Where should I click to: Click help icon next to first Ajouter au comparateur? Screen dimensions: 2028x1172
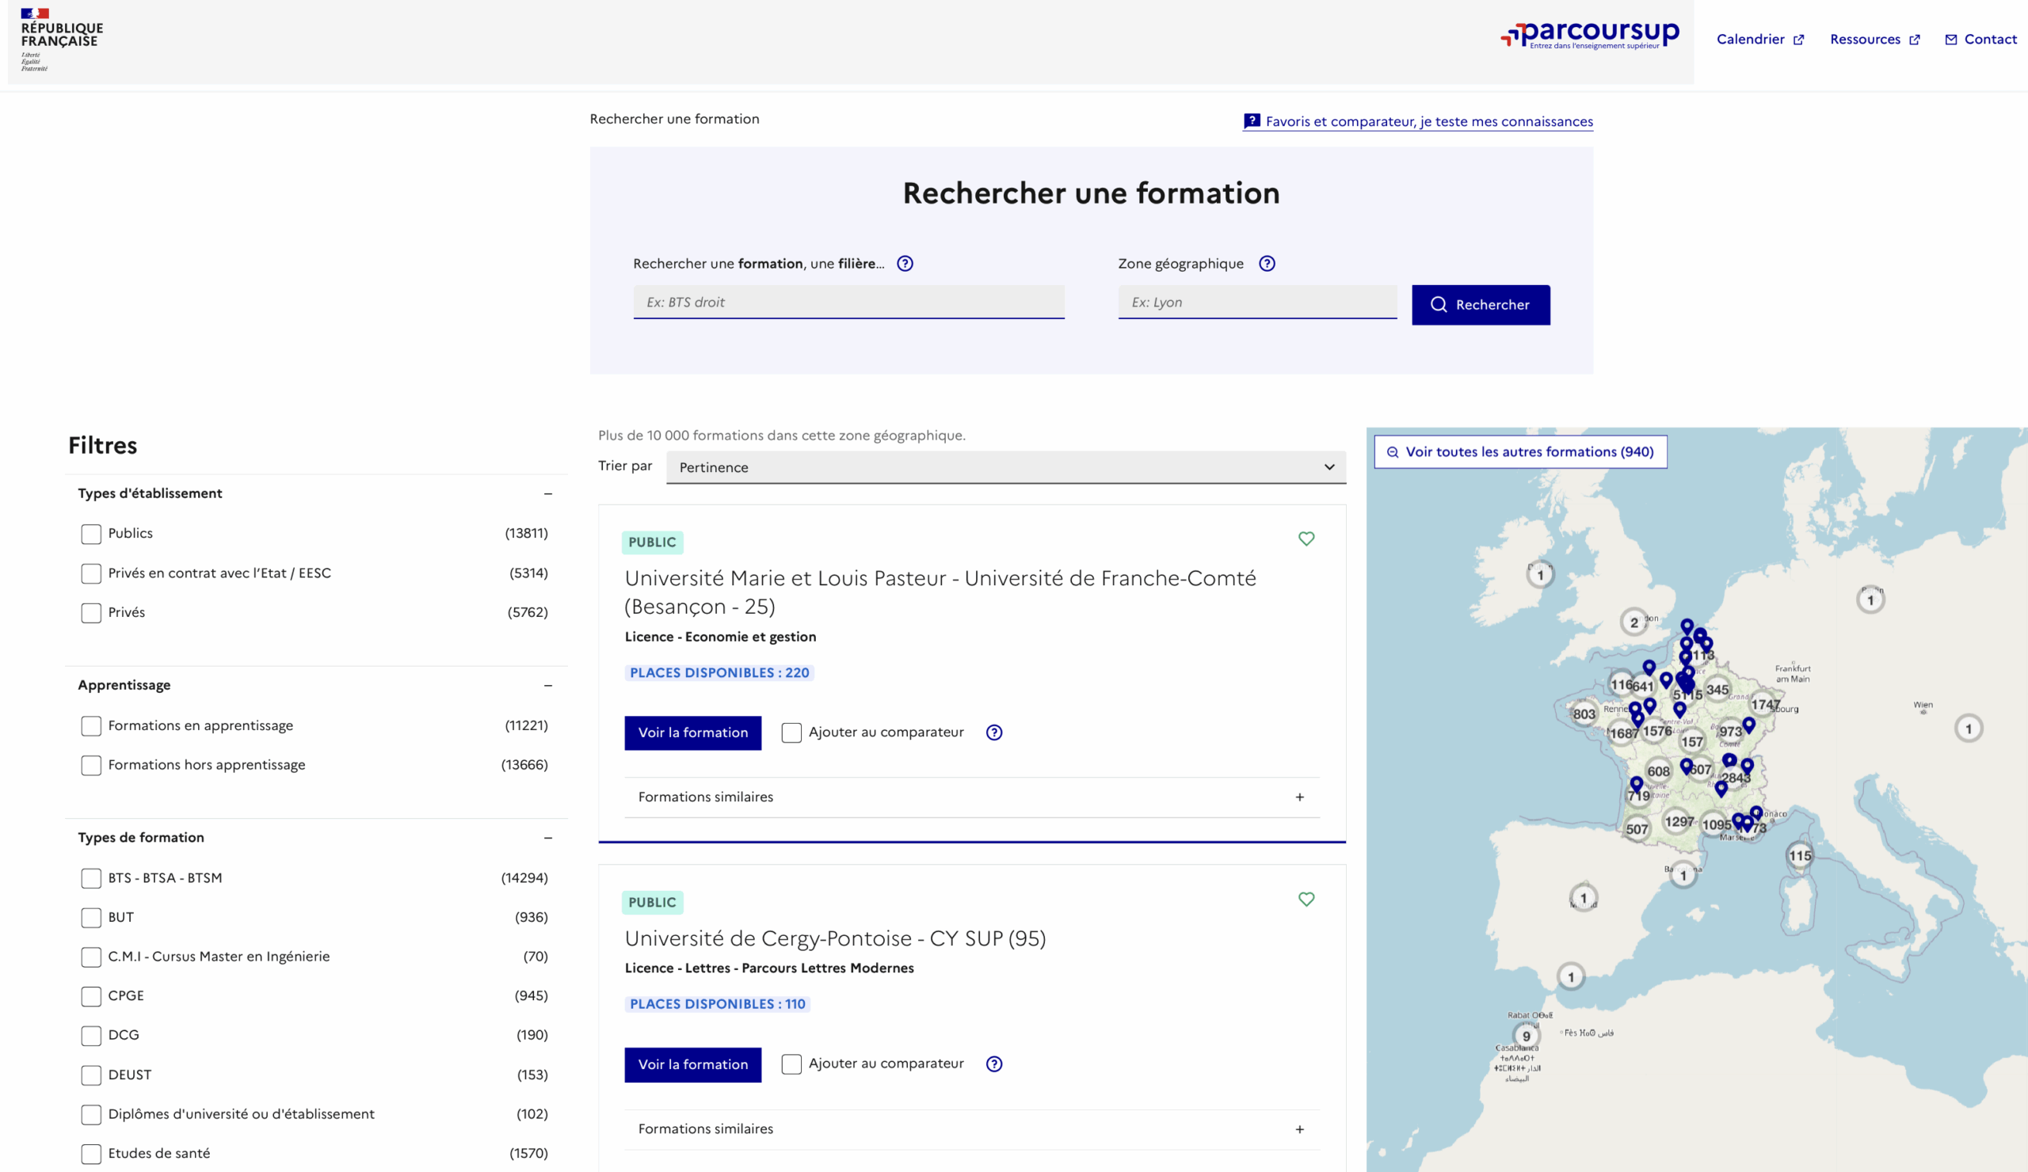(994, 732)
